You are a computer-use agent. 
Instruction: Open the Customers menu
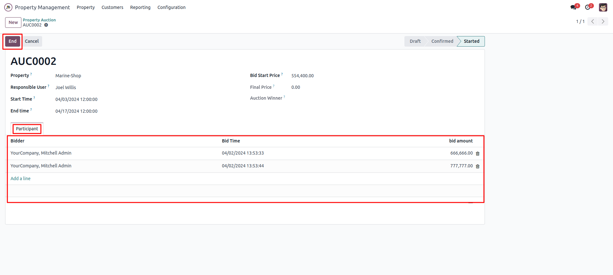click(x=112, y=7)
